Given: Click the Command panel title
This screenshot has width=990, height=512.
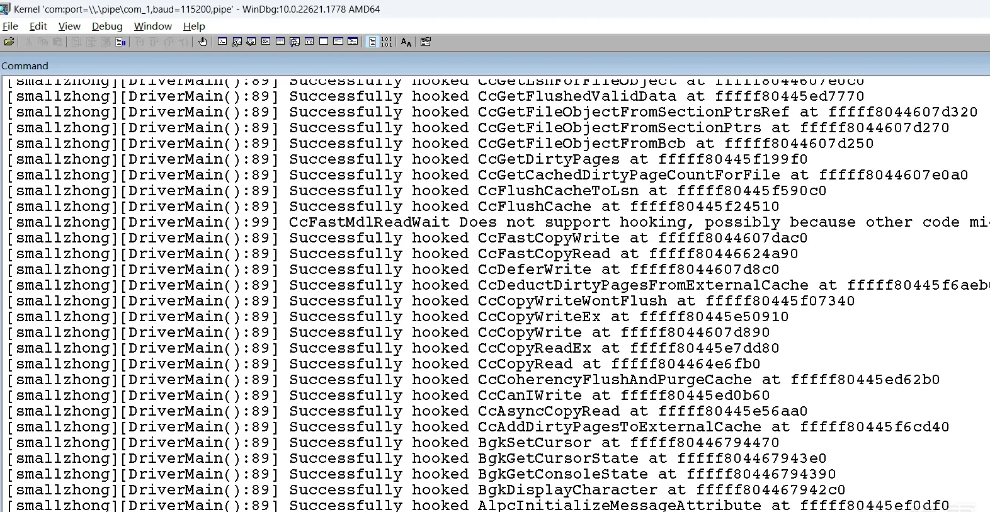Looking at the screenshot, I should pyautogui.click(x=25, y=65).
